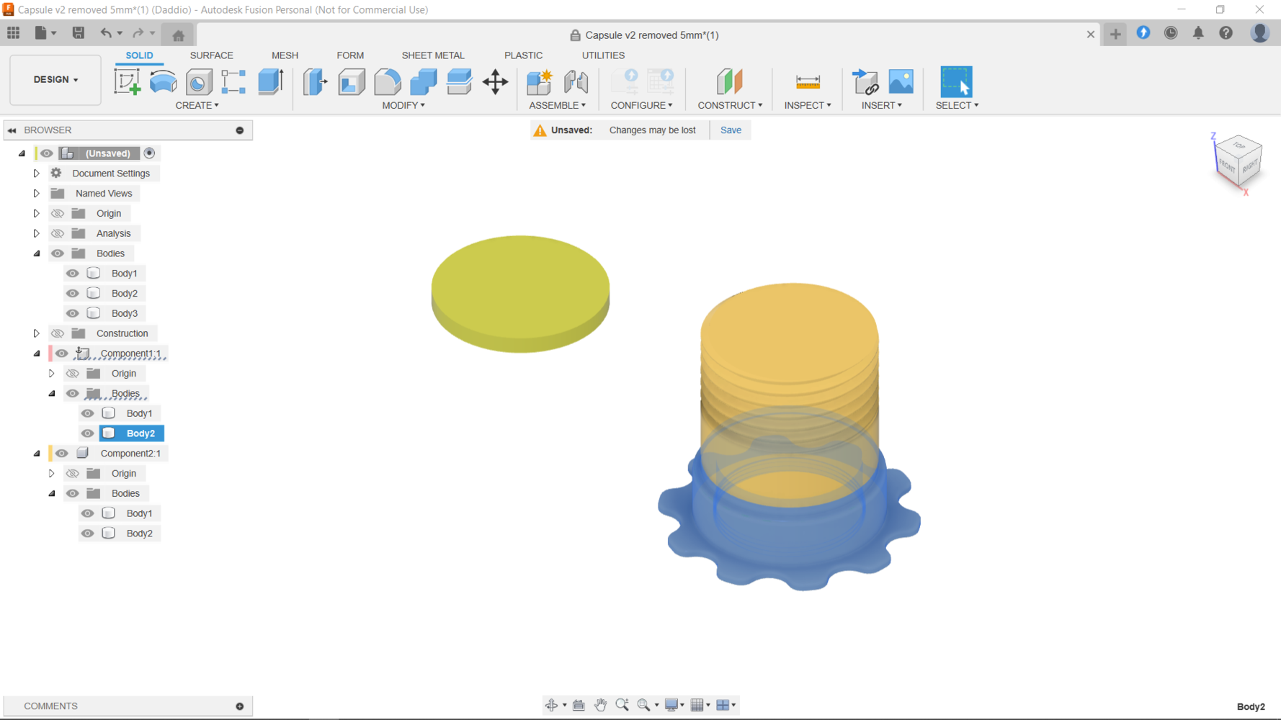Click the Fillet tool icon
Image resolution: width=1281 pixels, height=720 pixels.
point(388,81)
